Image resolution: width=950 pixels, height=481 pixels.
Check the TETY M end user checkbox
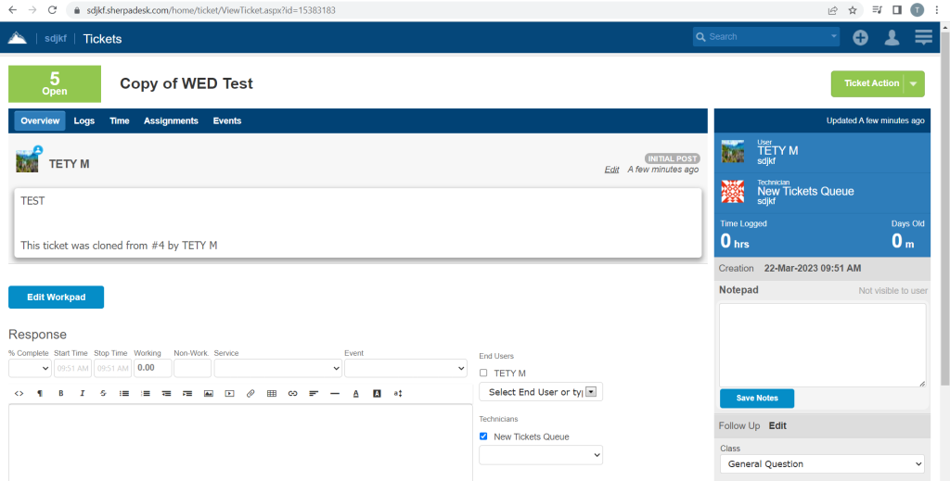(x=483, y=373)
